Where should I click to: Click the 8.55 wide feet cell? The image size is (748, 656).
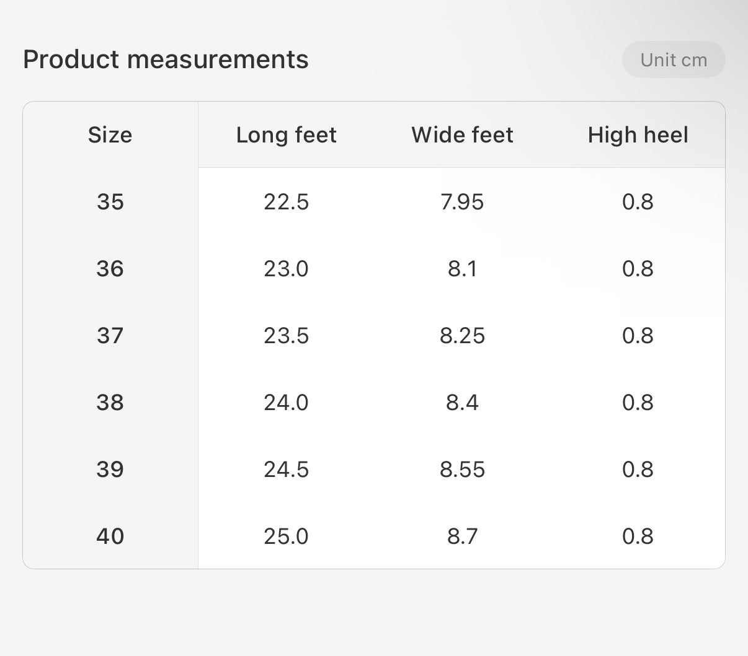pos(462,470)
